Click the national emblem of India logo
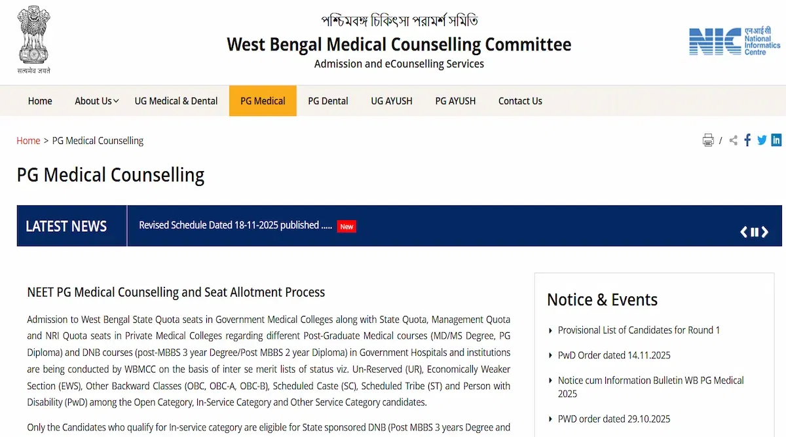This screenshot has height=437, width=786. pos(33,39)
